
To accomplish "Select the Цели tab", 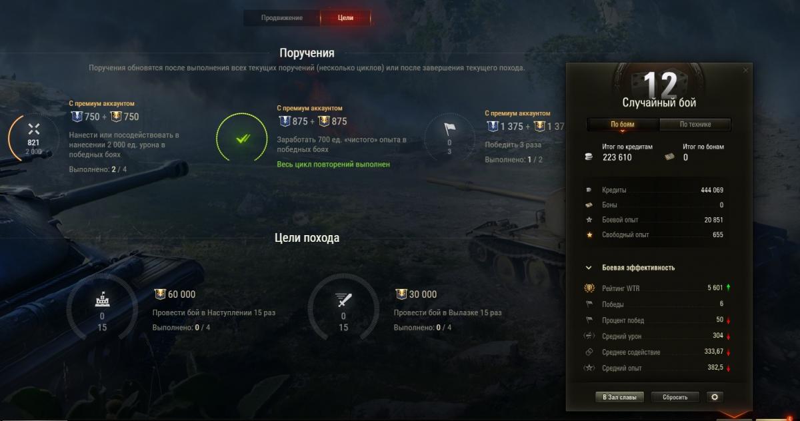I will (x=345, y=18).
